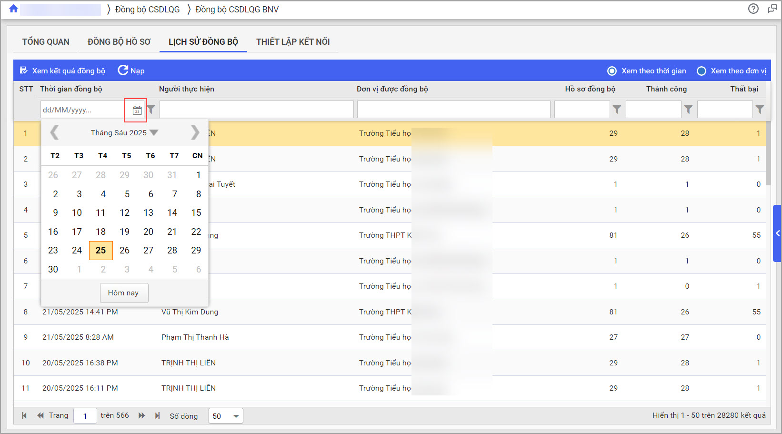This screenshot has height=434, width=782.
Task: Go to next page
Action: (141, 415)
